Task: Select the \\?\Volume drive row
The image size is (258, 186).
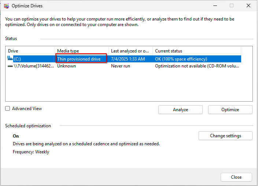Action: point(33,66)
